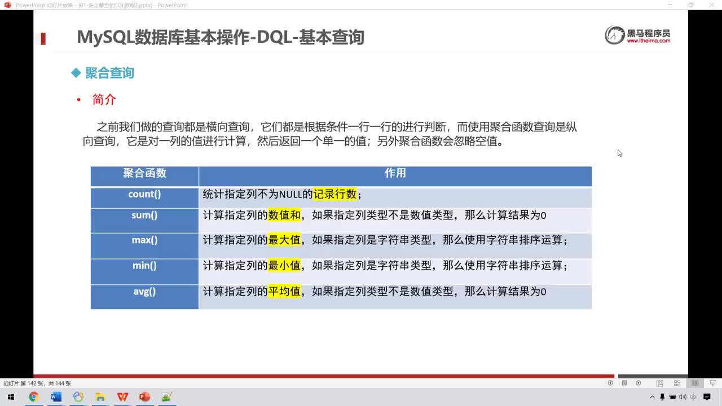Screen dimensions: 722x406
Task: Click the PowerPoint logo in title bar
Action: pos(7,5)
